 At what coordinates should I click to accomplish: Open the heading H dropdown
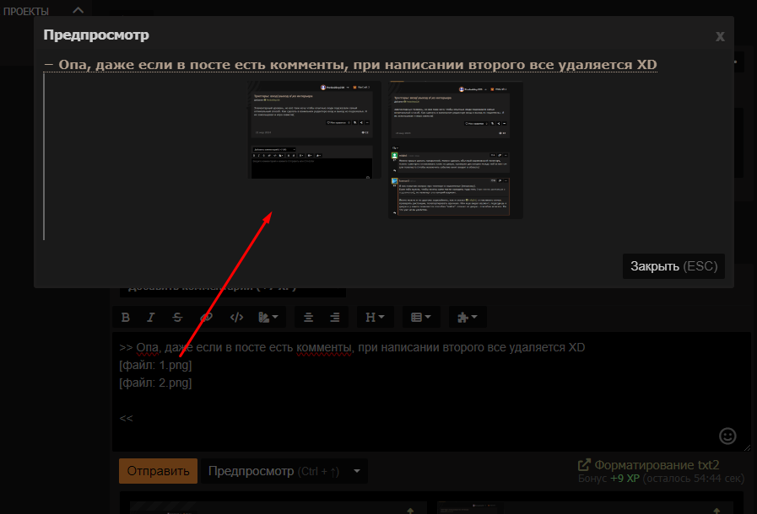point(375,318)
